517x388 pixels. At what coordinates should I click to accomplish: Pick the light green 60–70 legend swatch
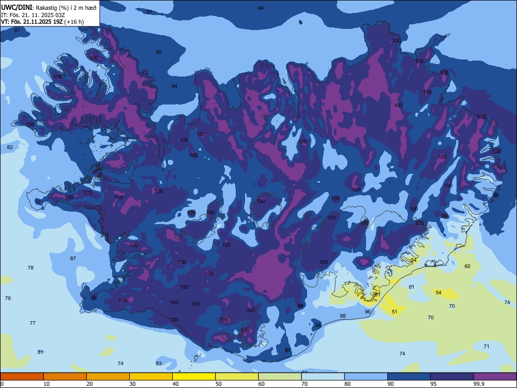click(x=280, y=377)
